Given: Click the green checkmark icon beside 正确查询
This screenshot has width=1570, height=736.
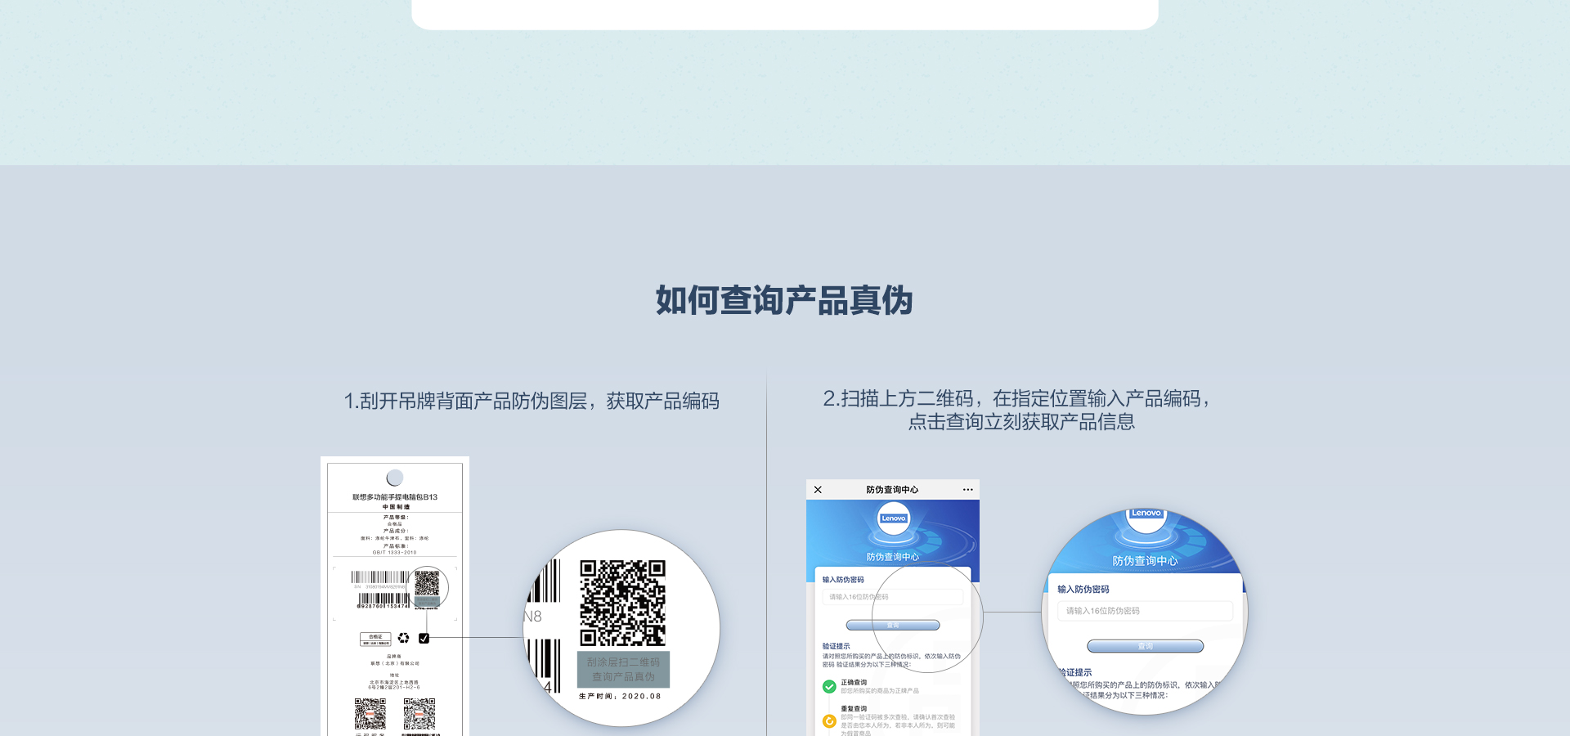Looking at the screenshot, I should [829, 687].
